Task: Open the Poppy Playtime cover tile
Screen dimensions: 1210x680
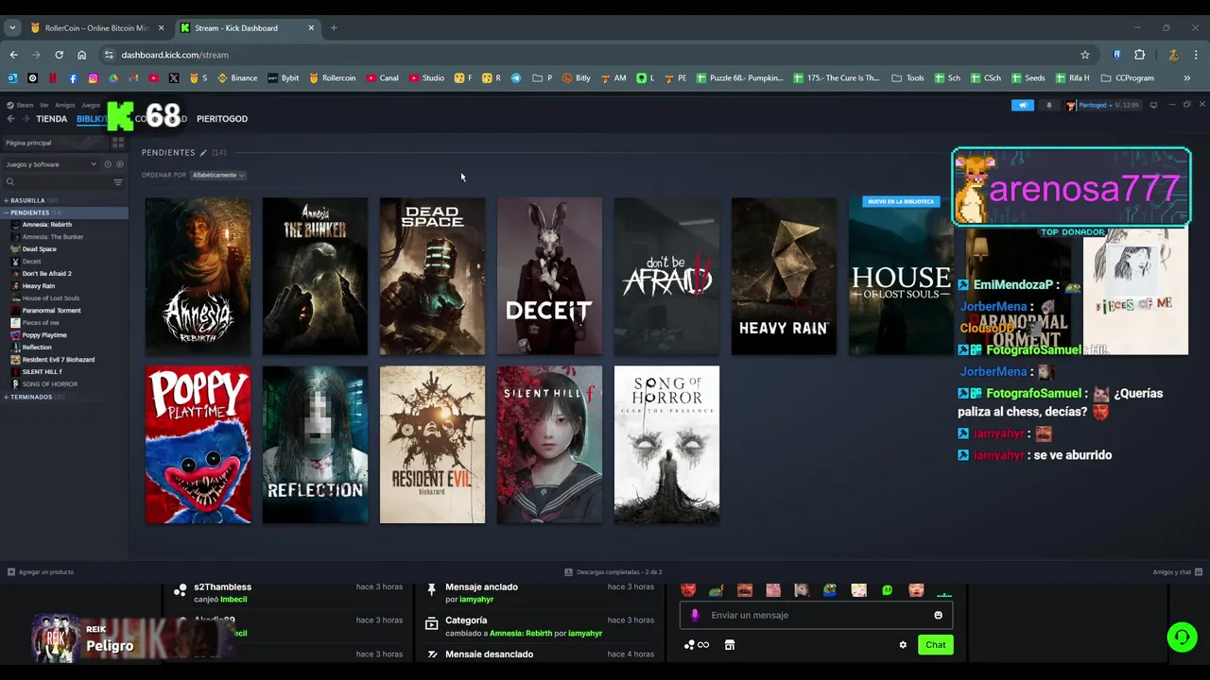Action: [198, 445]
